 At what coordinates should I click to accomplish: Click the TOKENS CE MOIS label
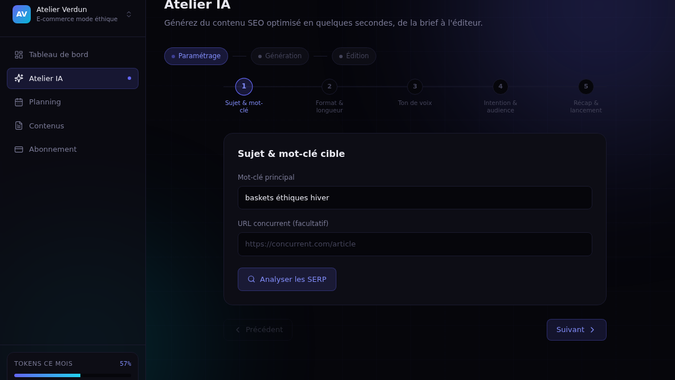pos(43,363)
